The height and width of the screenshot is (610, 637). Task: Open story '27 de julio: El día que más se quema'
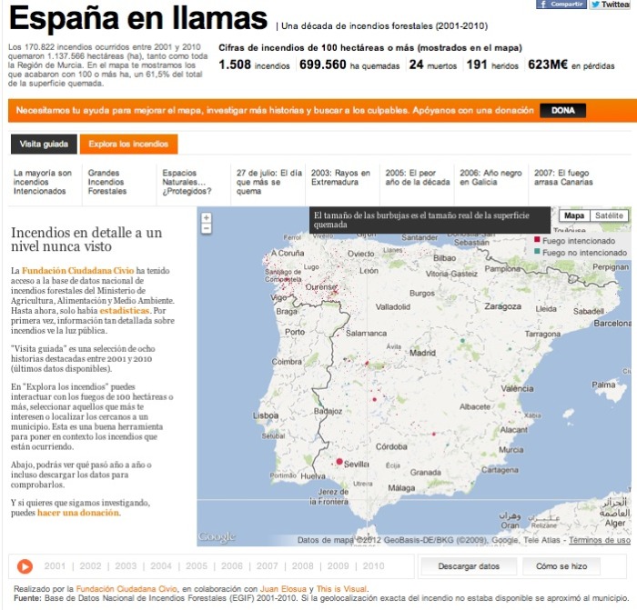click(269, 182)
